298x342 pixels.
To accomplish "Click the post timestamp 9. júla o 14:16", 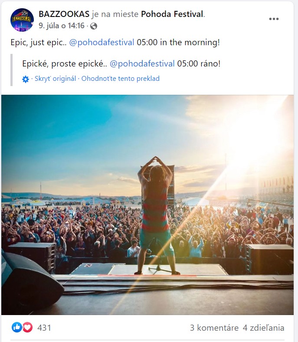I will coord(62,26).
